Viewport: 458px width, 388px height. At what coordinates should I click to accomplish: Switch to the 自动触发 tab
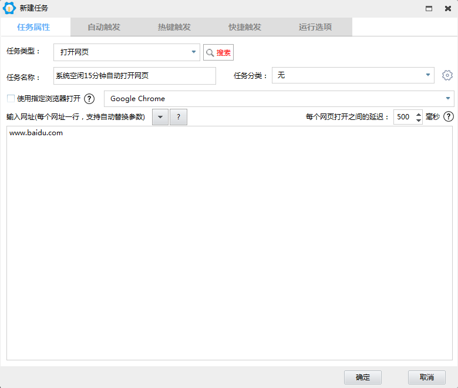[x=104, y=27]
